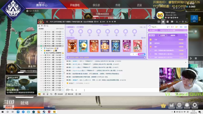Toggle the microphone icon in YY bottom bar
The height and width of the screenshot is (114, 203).
pos(47,94)
